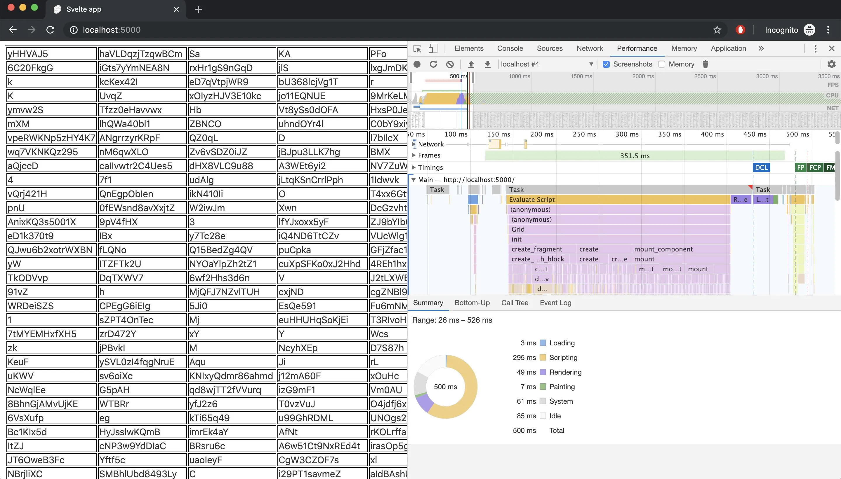This screenshot has height=479, width=841.
Task: Clear the recording with the ban icon
Action: pyautogui.click(x=450, y=64)
